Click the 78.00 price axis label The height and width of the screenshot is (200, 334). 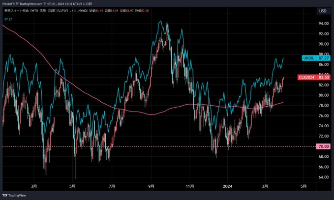point(323,105)
